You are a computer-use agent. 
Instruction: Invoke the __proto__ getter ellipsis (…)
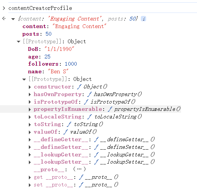point(79,169)
